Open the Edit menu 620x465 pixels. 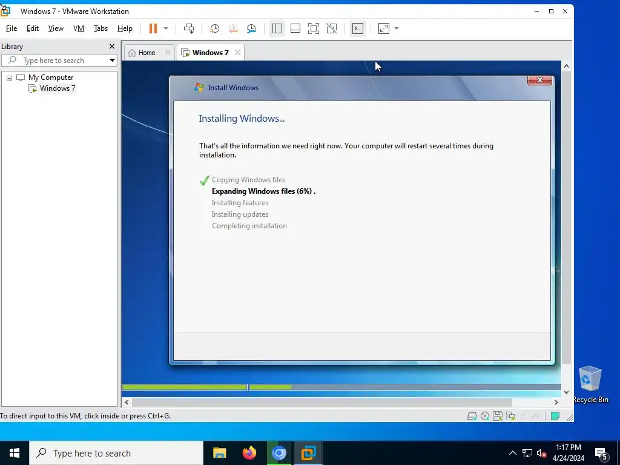[x=33, y=28]
